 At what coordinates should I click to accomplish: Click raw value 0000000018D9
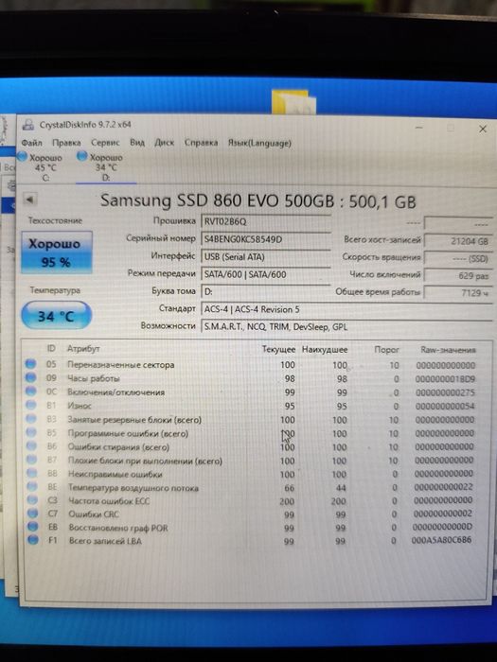(x=445, y=379)
